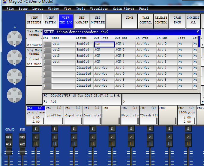This screenshot has width=204, height=166.
Task: Toggle universe 4 Test No cell
Action: [x=185, y=62]
